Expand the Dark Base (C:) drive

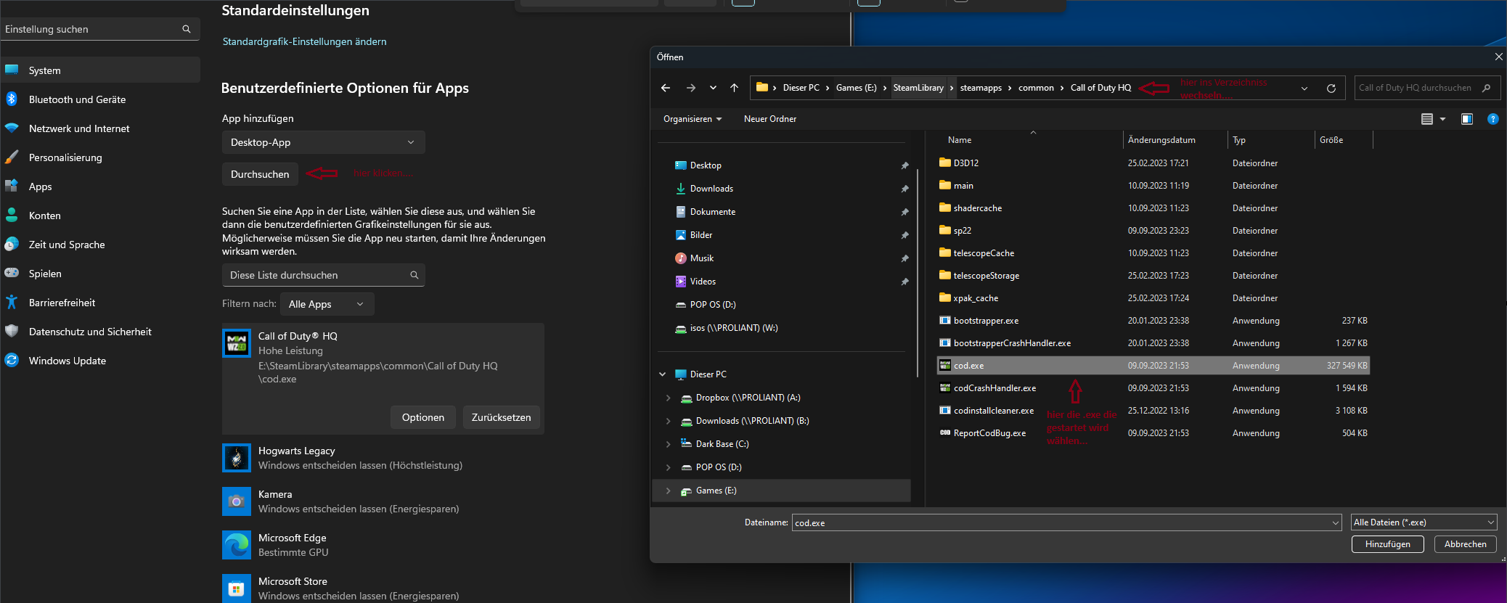pyautogui.click(x=668, y=444)
